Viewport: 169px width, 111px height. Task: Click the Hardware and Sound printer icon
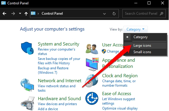pyautogui.click(x=28, y=103)
